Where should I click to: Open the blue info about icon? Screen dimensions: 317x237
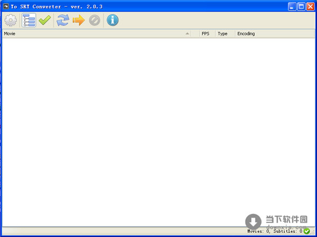113,20
